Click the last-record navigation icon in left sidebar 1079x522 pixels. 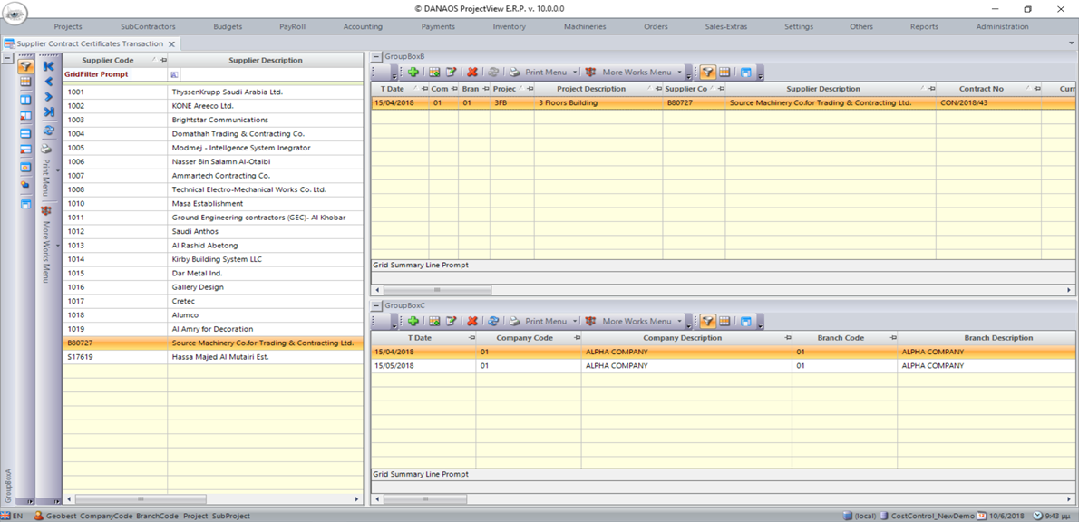pos(47,110)
